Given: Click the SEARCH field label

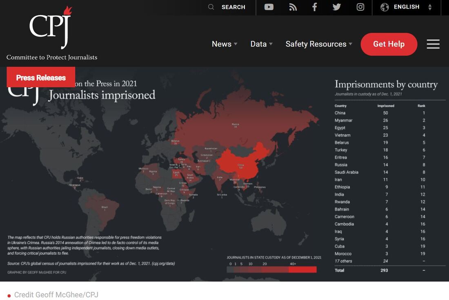Looking at the screenshot, I should coord(233,7).
